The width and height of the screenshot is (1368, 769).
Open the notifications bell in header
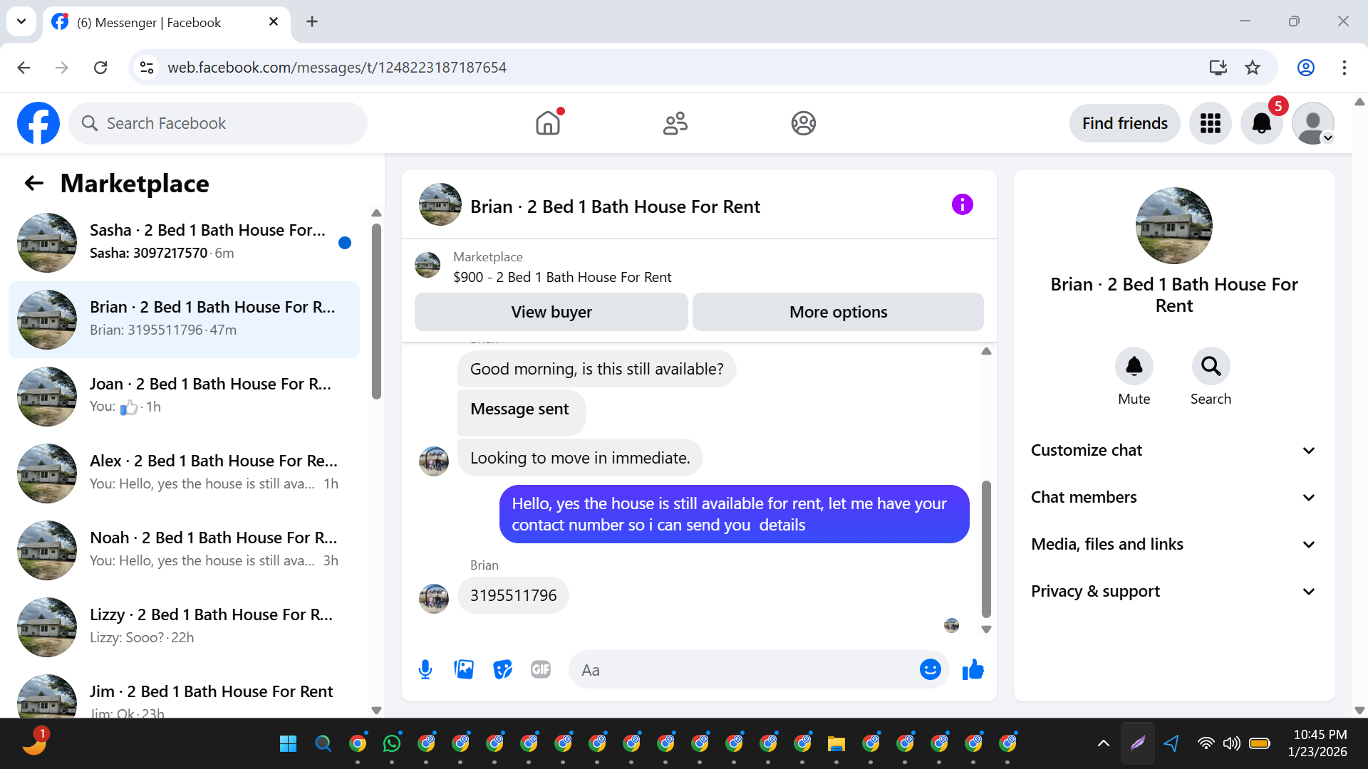pos(1261,123)
